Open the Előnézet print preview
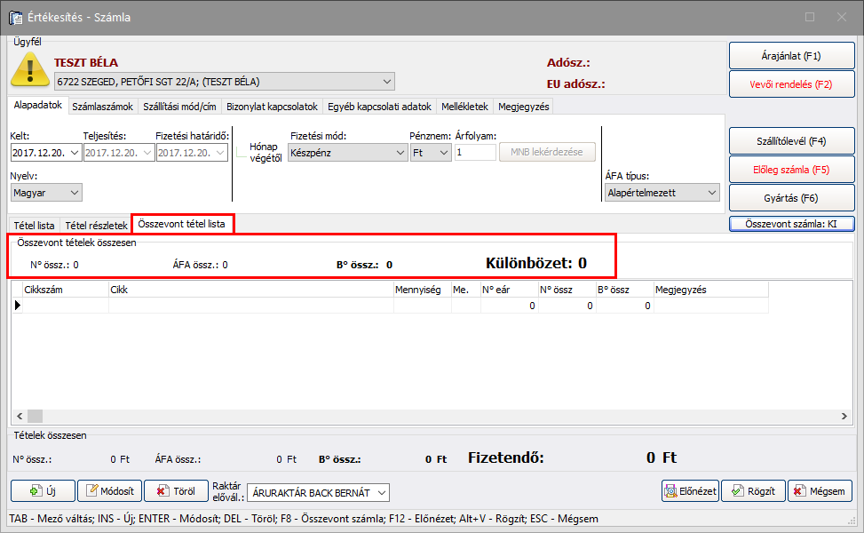The image size is (864, 533). [x=689, y=491]
